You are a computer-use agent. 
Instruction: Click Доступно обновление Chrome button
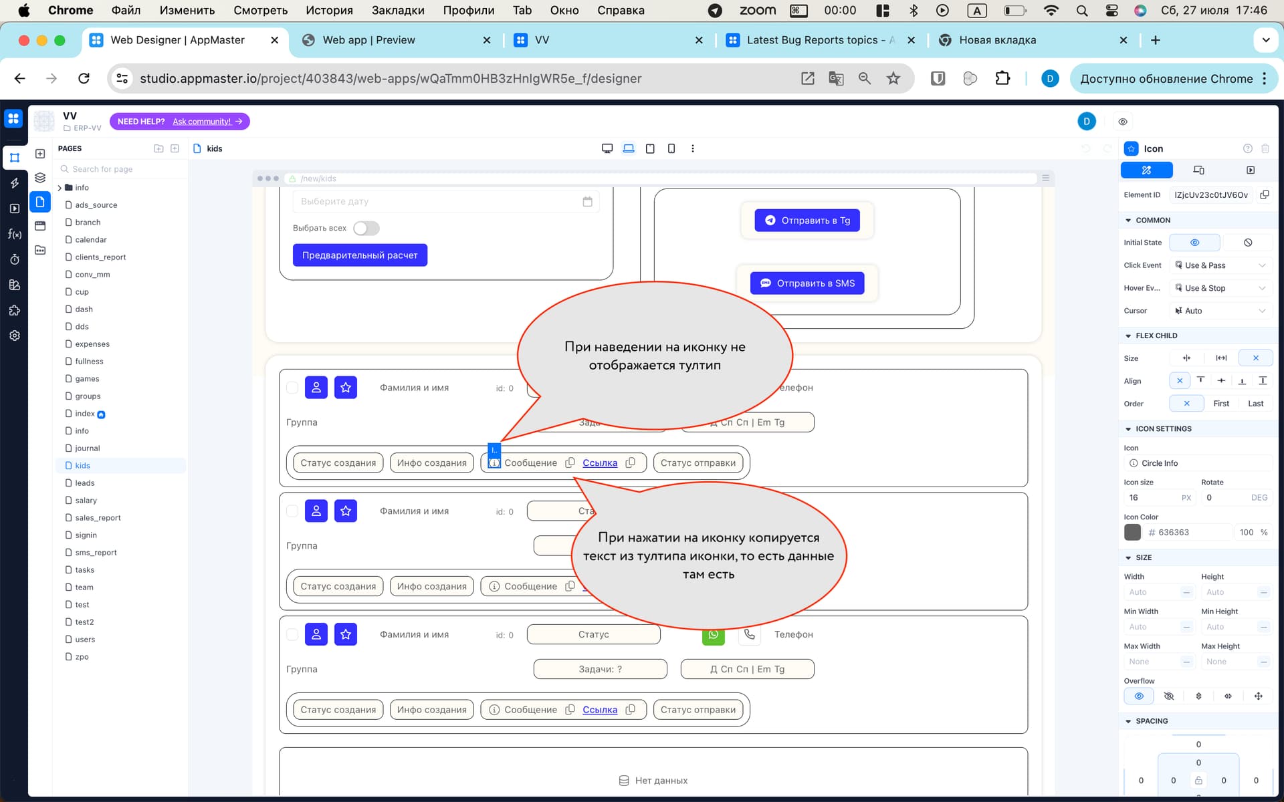pyautogui.click(x=1174, y=78)
